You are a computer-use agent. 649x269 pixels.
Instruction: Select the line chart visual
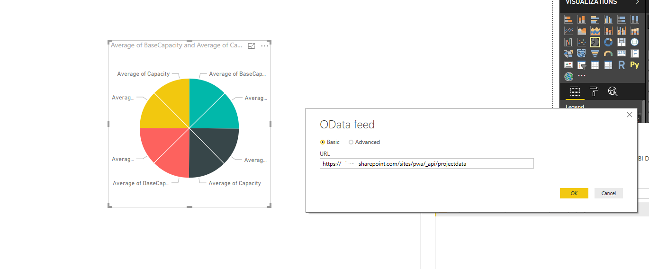pyautogui.click(x=568, y=31)
